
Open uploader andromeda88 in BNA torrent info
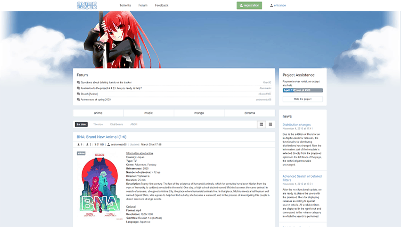(x=119, y=144)
